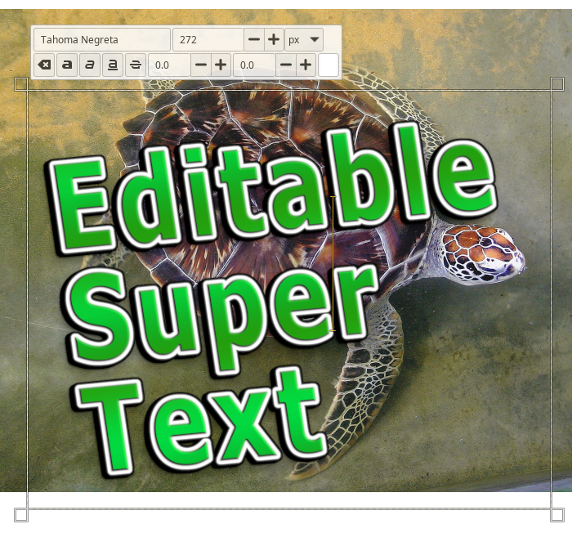Click the font size field showing 272
Image resolution: width=572 pixels, height=542 pixels.
tap(208, 39)
